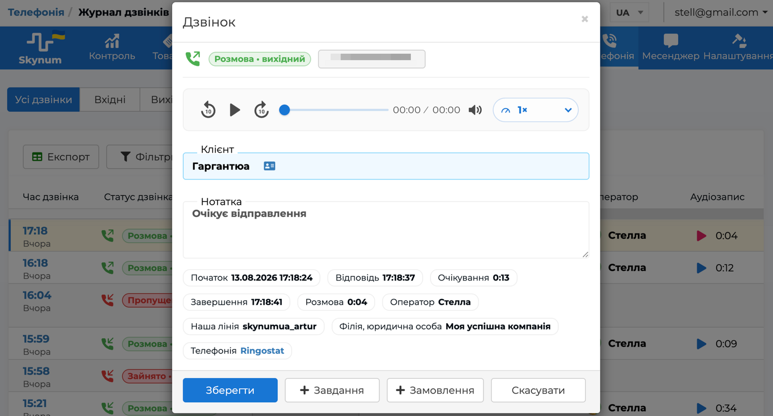Switch to the Усі дзвінки tab
The height and width of the screenshot is (416, 773).
(43, 99)
